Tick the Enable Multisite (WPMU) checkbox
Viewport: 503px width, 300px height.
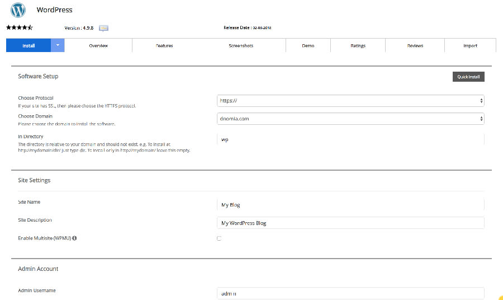(219, 238)
